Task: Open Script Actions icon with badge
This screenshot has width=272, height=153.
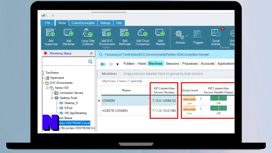Action: (216, 33)
